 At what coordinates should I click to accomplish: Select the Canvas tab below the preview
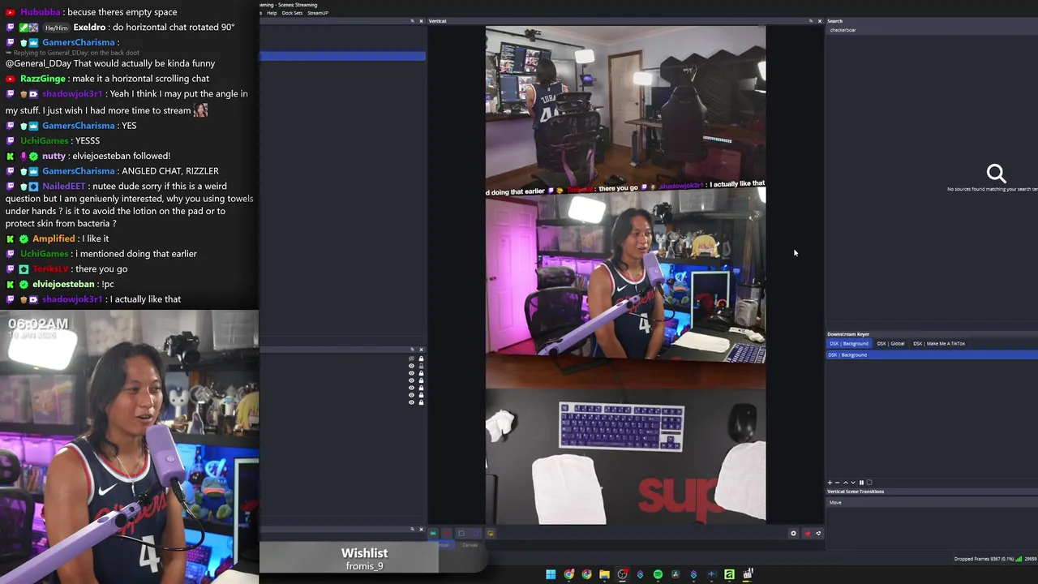click(x=470, y=545)
